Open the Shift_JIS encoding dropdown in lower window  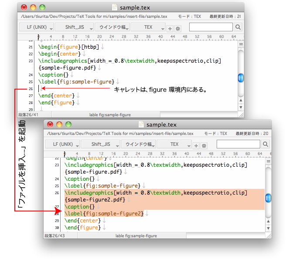101,145
